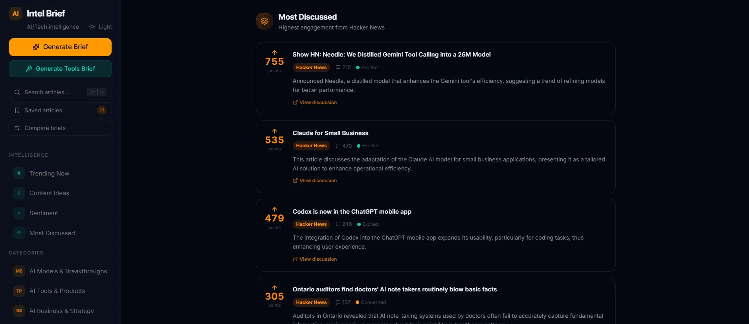Click Generate Tools Brief button
Viewport: 749px width, 324px height.
(x=60, y=69)
